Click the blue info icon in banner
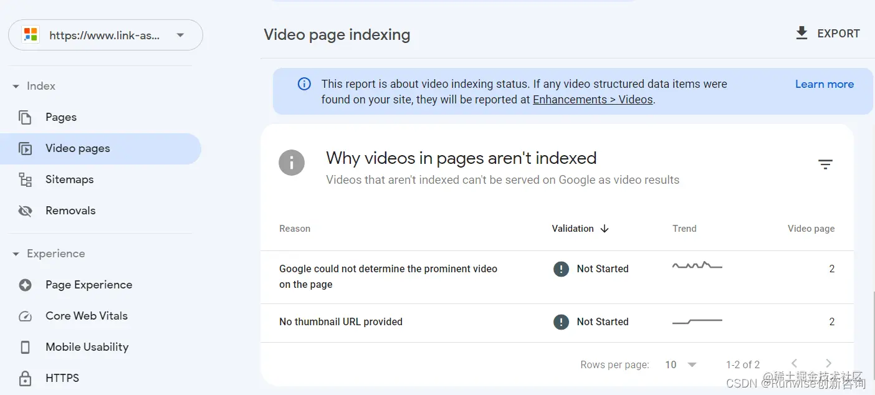875x395 pixels. (x=304, y=83)
